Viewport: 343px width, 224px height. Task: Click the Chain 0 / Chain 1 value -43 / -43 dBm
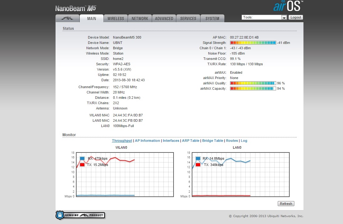[x=240, y=48]
